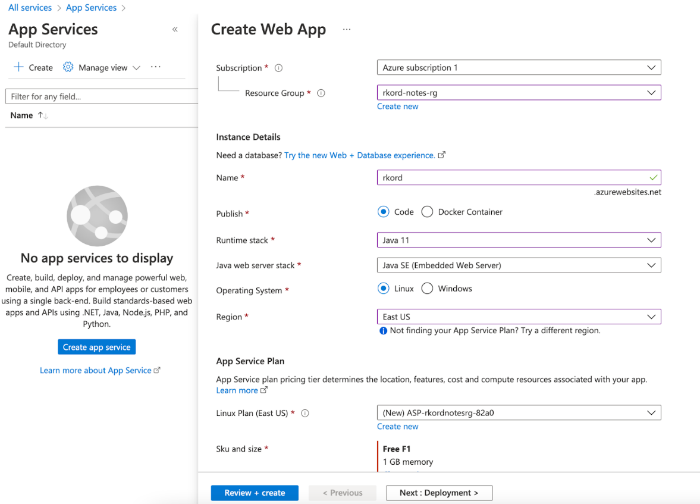Click the Filter for any field box

point(102,96)
